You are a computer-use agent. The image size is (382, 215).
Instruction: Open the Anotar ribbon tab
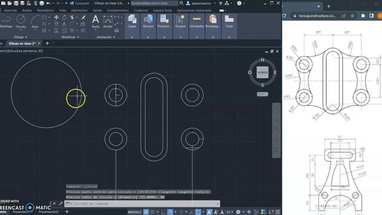pos(27,11)
